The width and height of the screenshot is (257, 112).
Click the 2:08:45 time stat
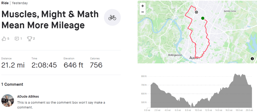(x=44, y=65)
